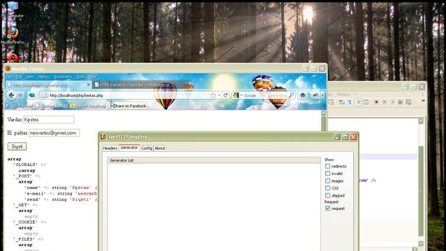Screen dimensions: 446x251
Task: Save recorded macro icon in editor toolbar
Action: tap(409, 102)
